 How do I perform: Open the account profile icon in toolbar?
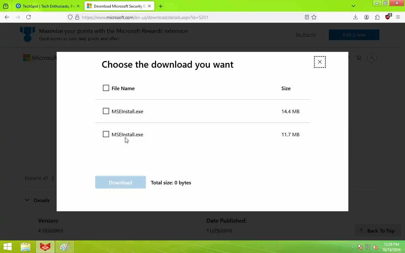[x=366, y=17]
